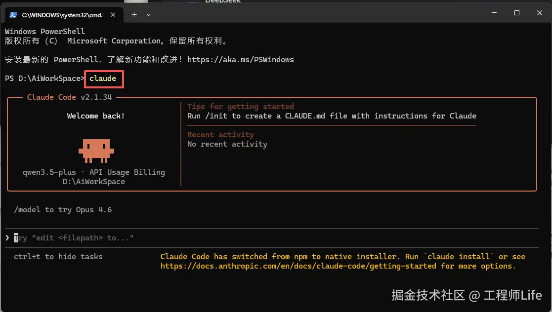The height and width of the screenshot is (312, 552).
Task: Click the 'Claude Code v2.1.34' header text
Action: coord(69,97)
